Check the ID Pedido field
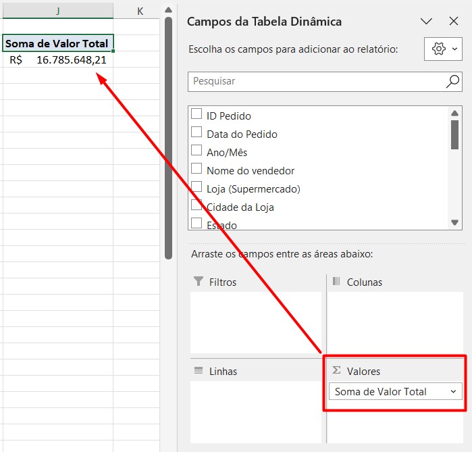Viewport: 472px width, 452px height. [x=196, y=116]
